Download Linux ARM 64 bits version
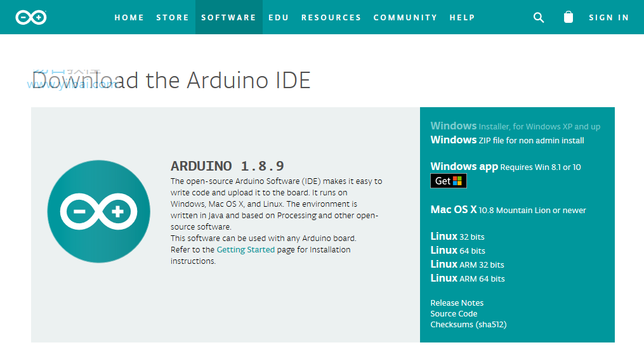 point(468,278)
